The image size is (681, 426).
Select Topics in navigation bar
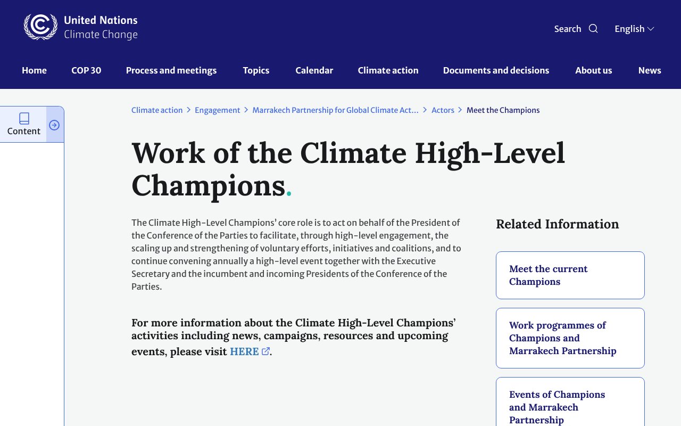256,70
